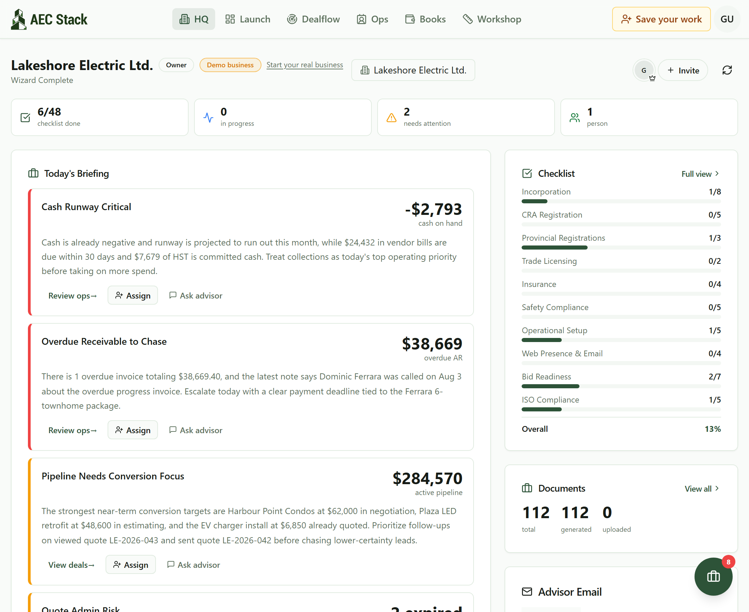
Task: Click the refresh icon
Action: pyautogui.click(x=727, y=70)
